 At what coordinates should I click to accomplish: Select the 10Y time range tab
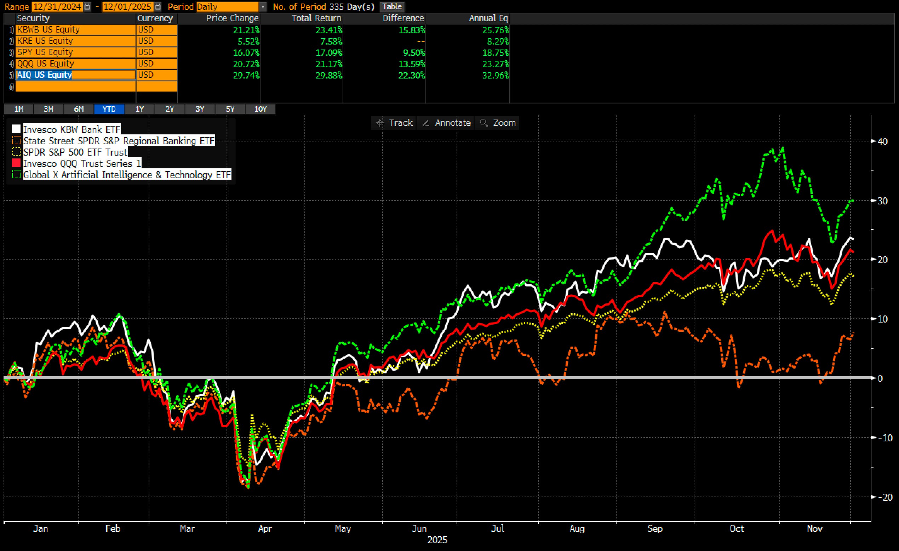[260, 109]
